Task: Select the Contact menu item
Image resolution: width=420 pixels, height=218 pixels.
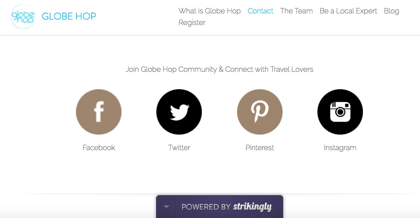Action: click(260, 11)
